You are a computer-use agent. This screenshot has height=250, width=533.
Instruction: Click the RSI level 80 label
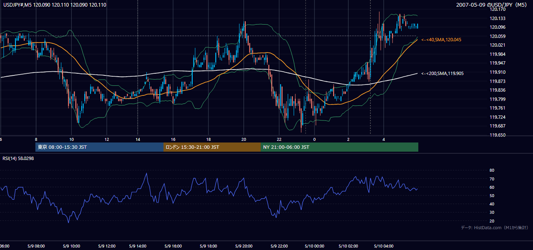point(492,170)
